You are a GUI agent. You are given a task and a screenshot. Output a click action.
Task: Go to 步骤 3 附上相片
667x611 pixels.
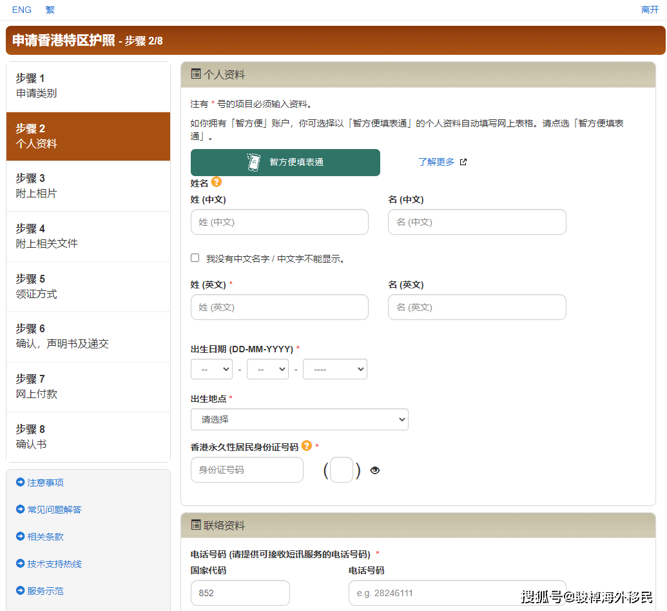(88, 186)
